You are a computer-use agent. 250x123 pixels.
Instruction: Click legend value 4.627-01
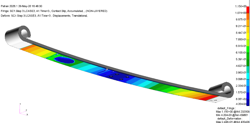[241, 66]
